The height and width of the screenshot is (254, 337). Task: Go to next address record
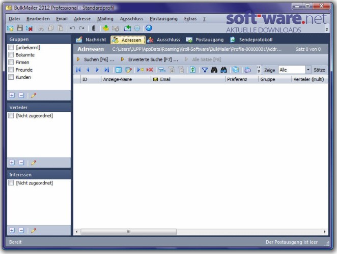click(x=97, y=70)
